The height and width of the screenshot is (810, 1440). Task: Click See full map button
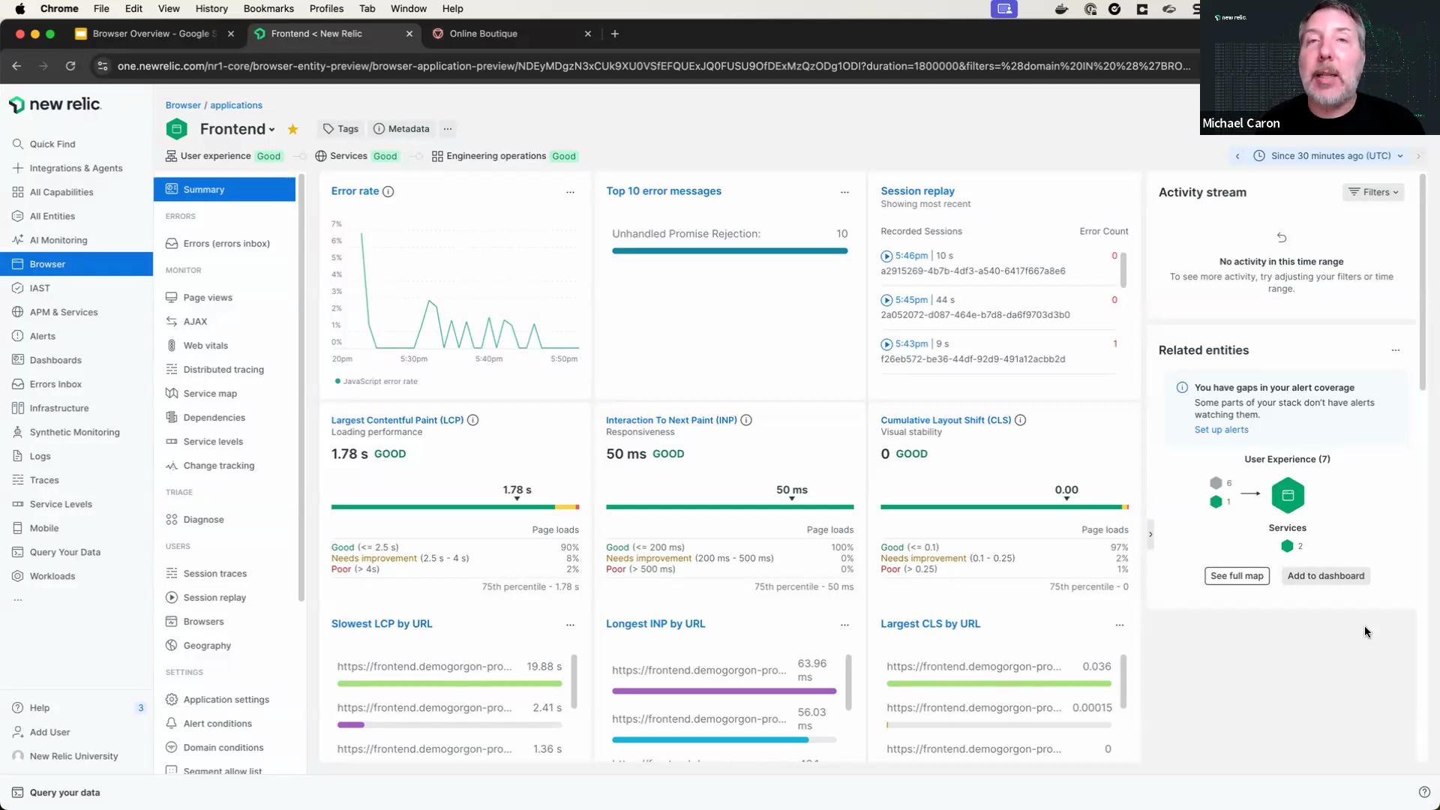point(1237,576)
